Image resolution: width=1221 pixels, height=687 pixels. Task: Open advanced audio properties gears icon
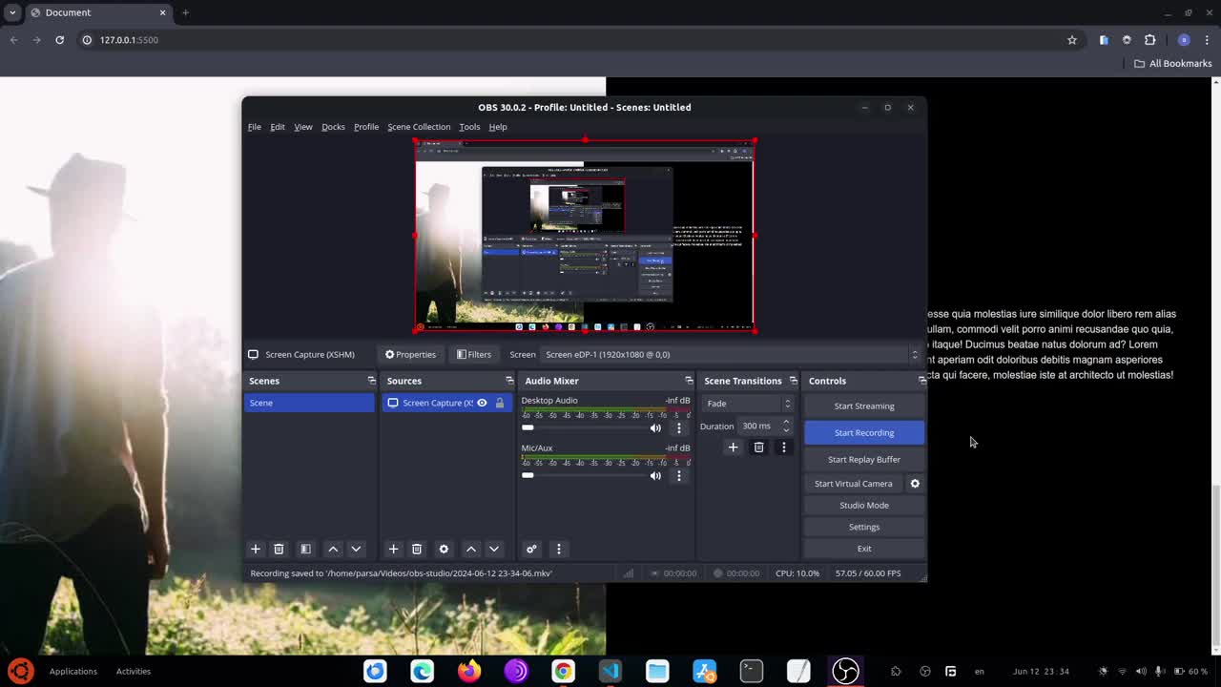[x=531, y=549]
